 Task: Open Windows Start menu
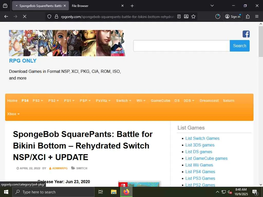(6, 192)
